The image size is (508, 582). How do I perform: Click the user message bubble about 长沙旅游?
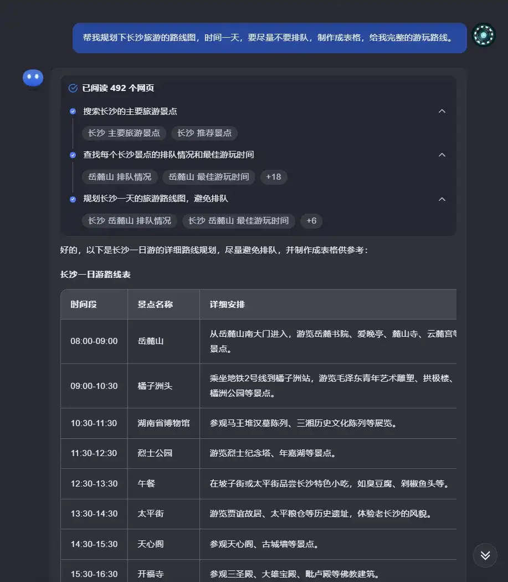click(x=269, y=38)
